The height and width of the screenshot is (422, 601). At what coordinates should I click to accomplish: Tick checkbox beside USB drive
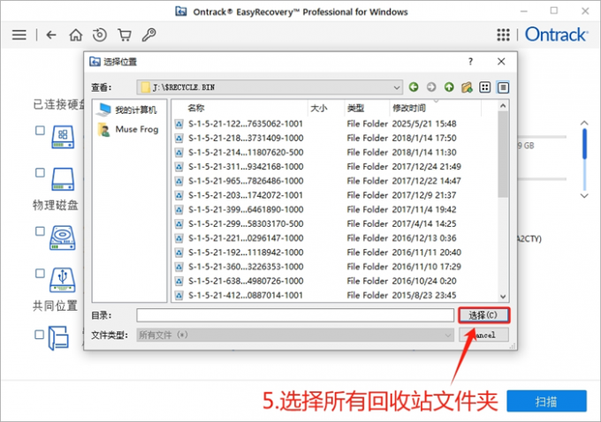pyautogui.click(x=40, y=274)
